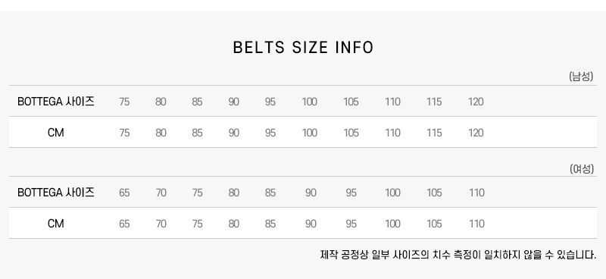The height and width of the screenshot is (279, 606).
Task: Select size 120 in men's BOTTEGA row
Action: click(476, 102)
